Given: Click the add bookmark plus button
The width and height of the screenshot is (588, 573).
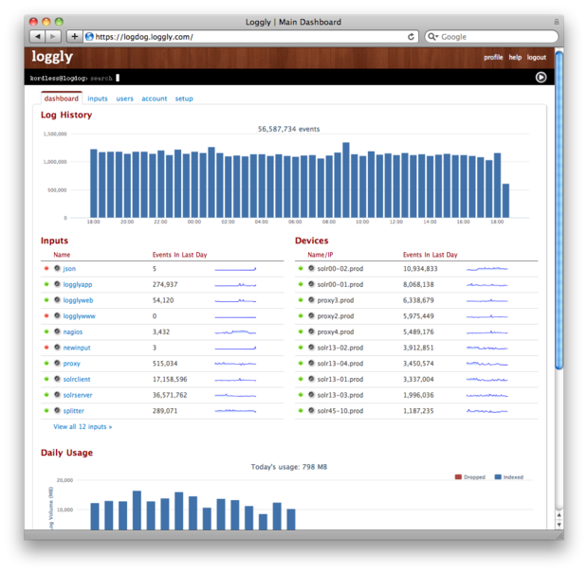Looking at the screenshot, I should [75, 37].
